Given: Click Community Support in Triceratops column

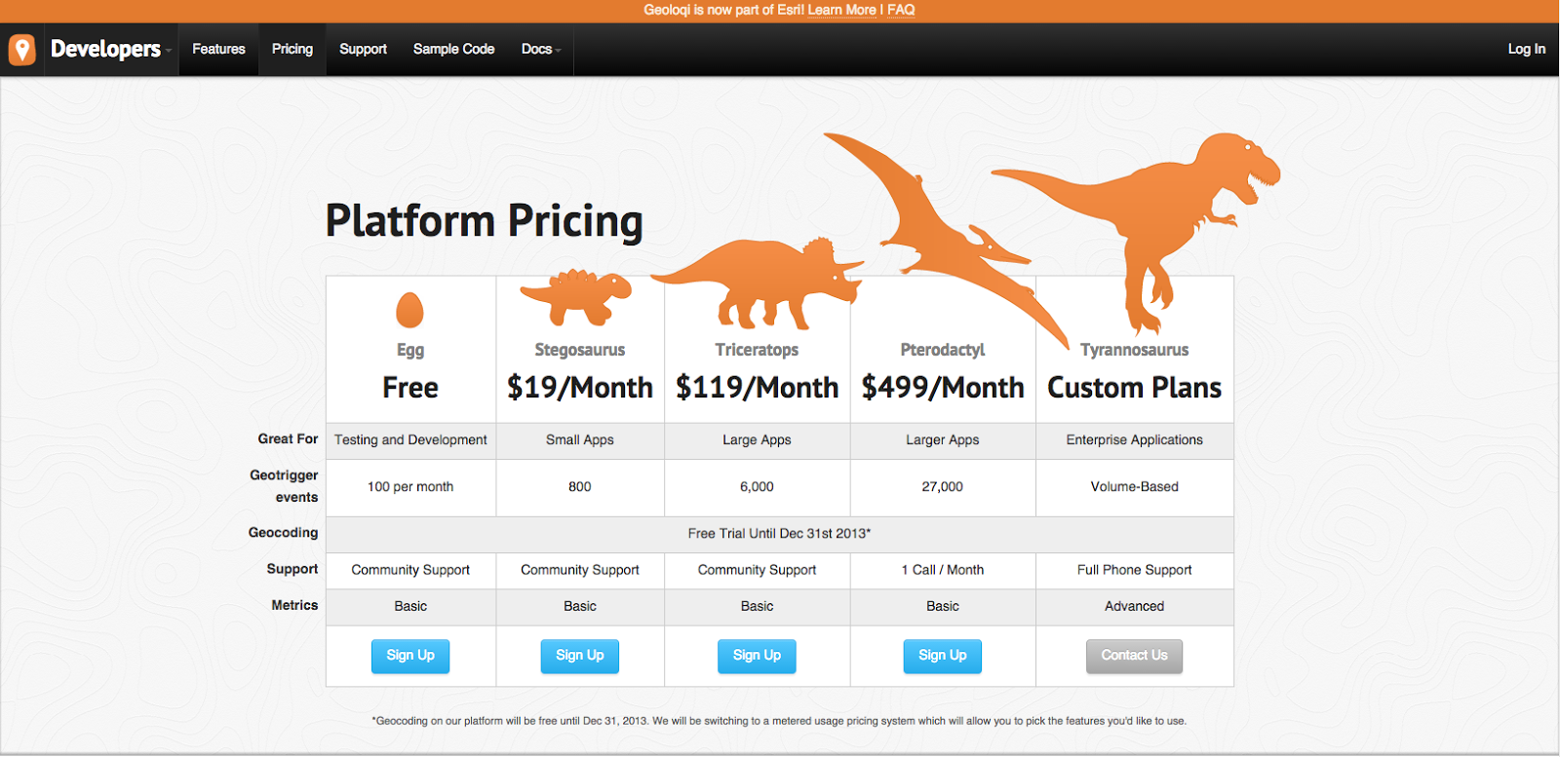Looking at the screenshot, I should [x=757, y=570].
